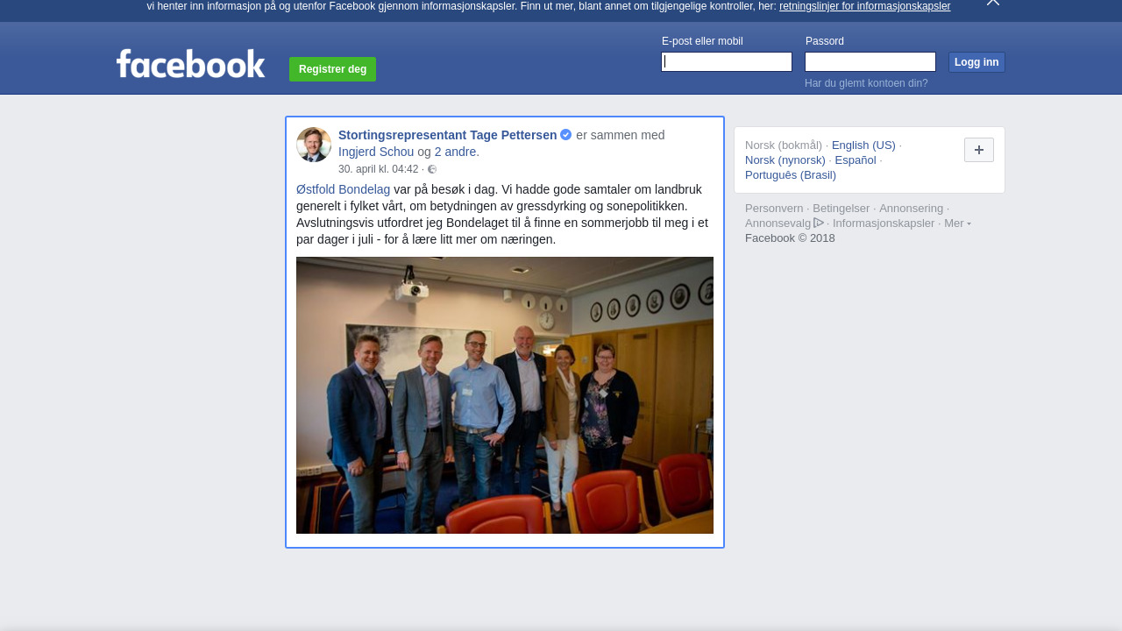Click the verified badge next to Tage Pettersen

(x=566, y=135)
